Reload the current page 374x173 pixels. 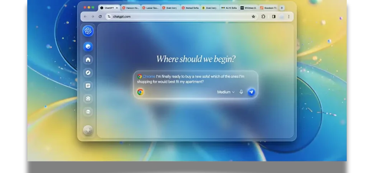(x=100, y=17)
